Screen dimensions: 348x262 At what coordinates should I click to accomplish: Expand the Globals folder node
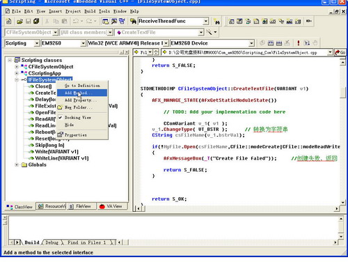17,164
